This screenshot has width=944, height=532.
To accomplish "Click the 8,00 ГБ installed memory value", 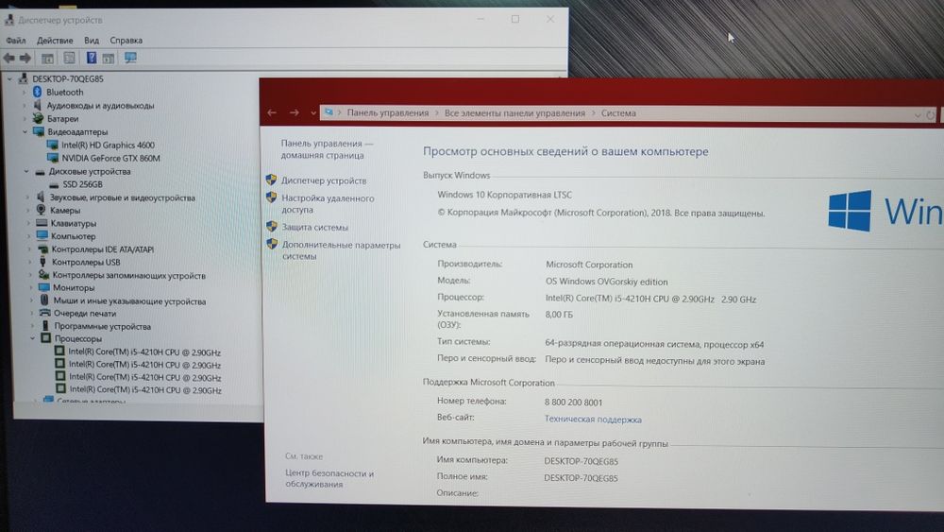I will click(559, 315).
